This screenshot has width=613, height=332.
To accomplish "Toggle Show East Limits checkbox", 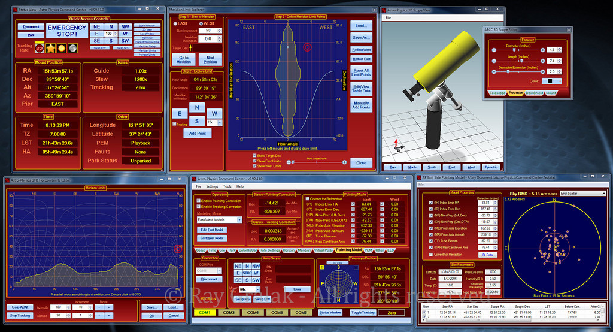I will coord(254,161).
